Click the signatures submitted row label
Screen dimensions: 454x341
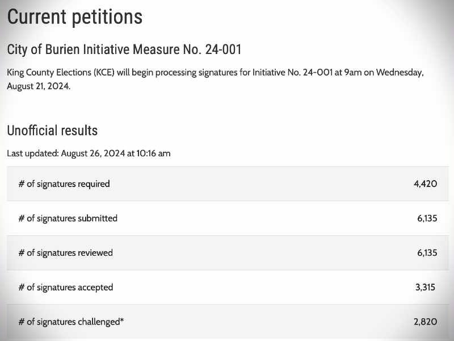pyautogui.click(x=68, y=218)
